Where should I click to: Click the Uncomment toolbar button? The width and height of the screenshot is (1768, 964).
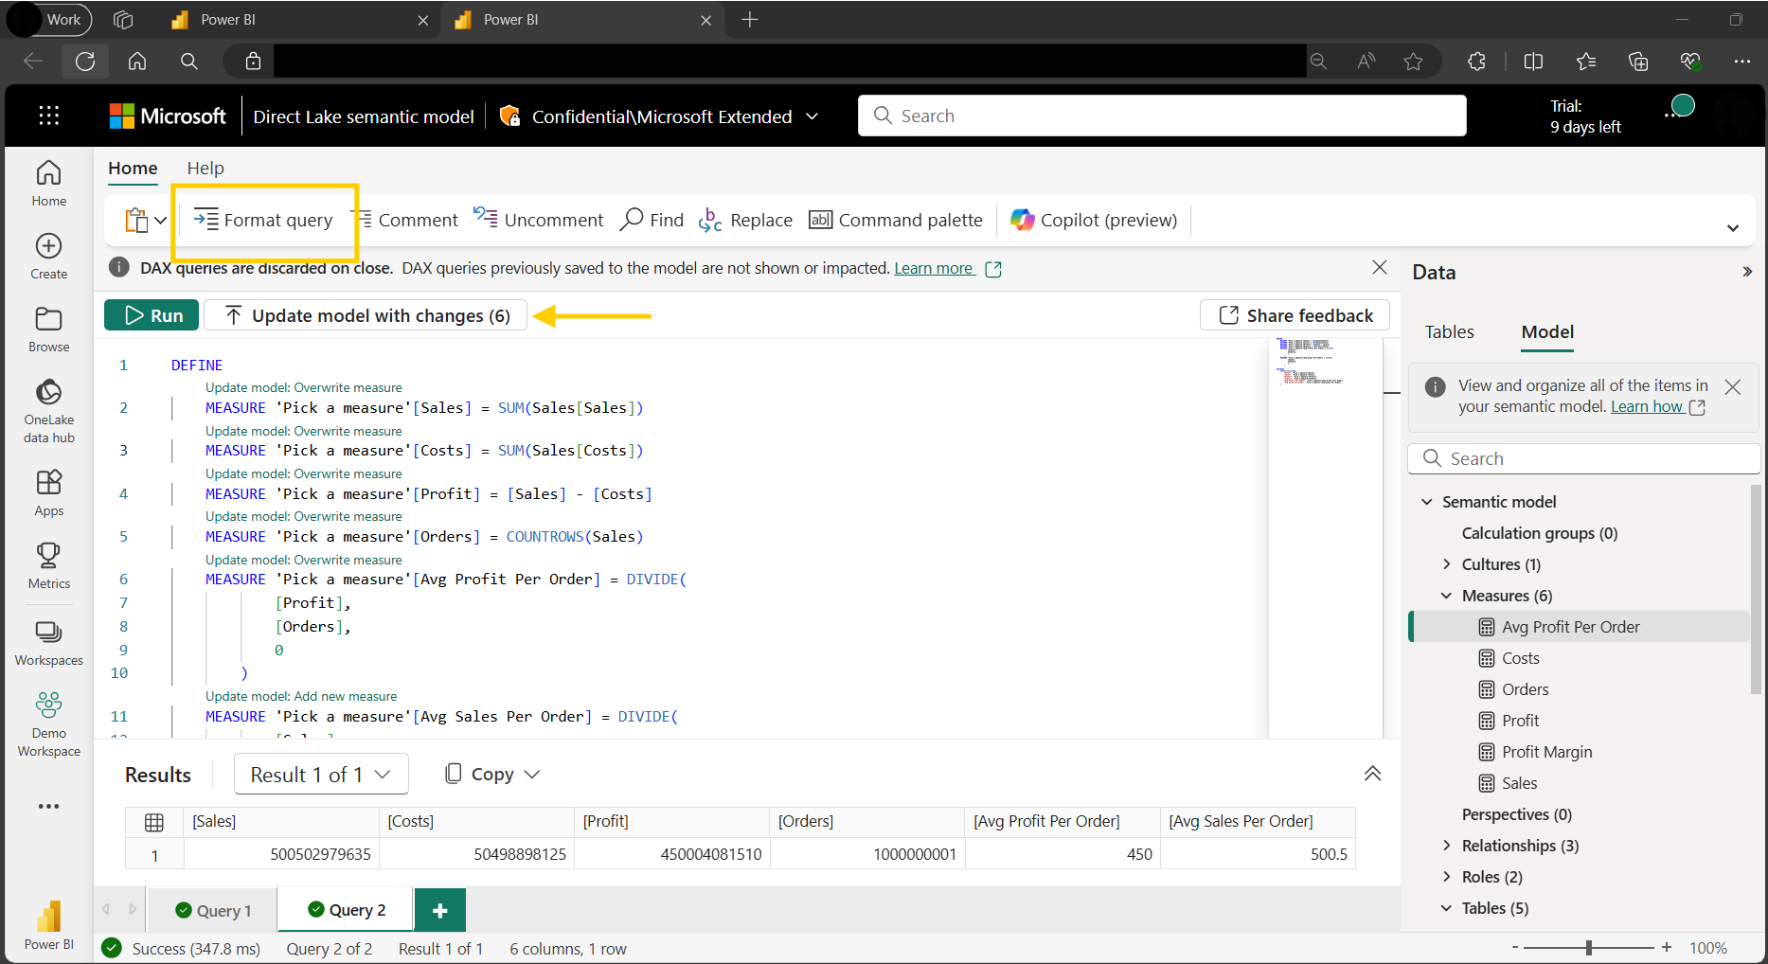[539, 221]
